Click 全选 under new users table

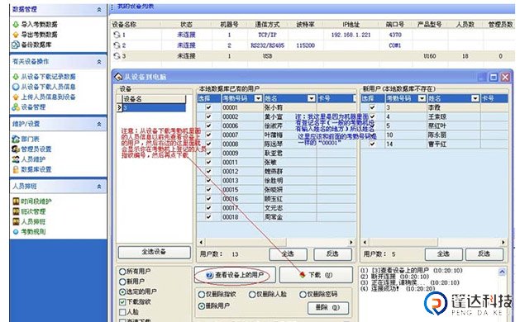pos(443,254)
